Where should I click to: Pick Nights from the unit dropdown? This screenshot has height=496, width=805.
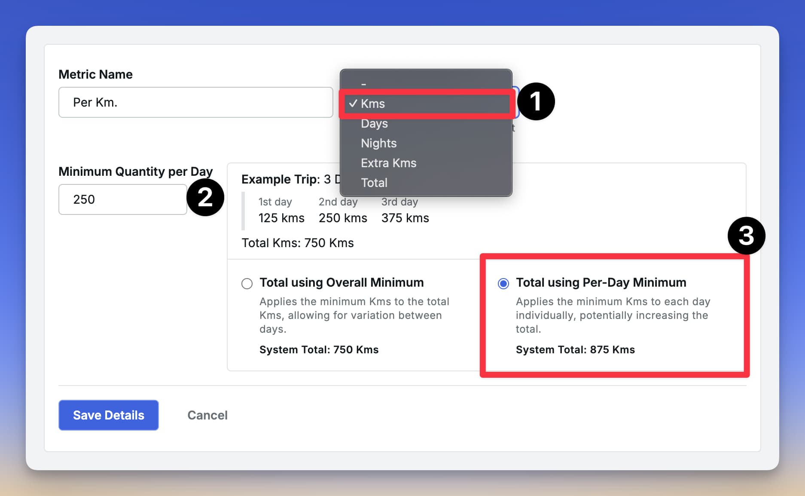(x=378, y=143)
